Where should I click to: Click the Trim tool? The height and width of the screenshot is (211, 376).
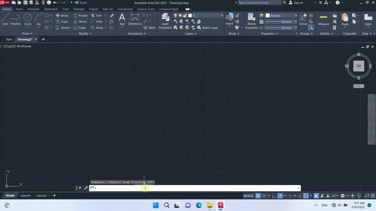tap(96, 15)
